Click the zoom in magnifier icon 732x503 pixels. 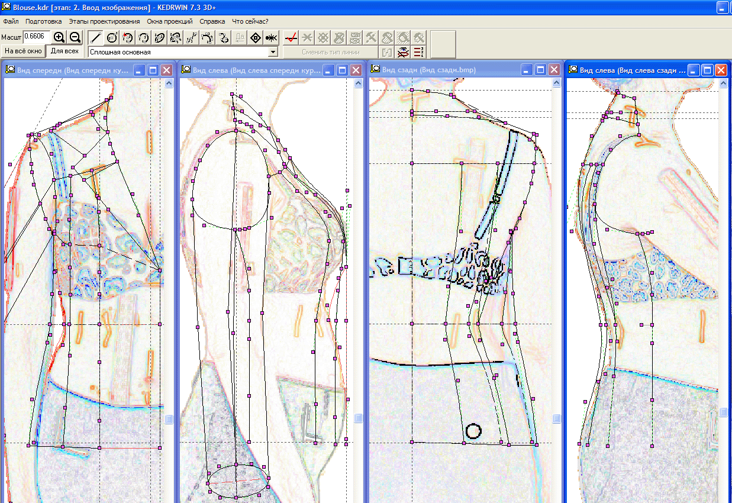click(x=59, y=37)
